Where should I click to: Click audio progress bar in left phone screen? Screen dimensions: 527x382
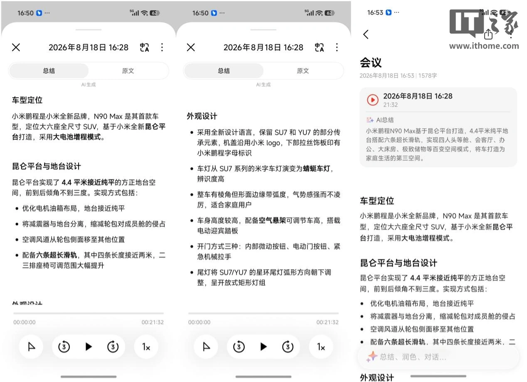[89, 313]
